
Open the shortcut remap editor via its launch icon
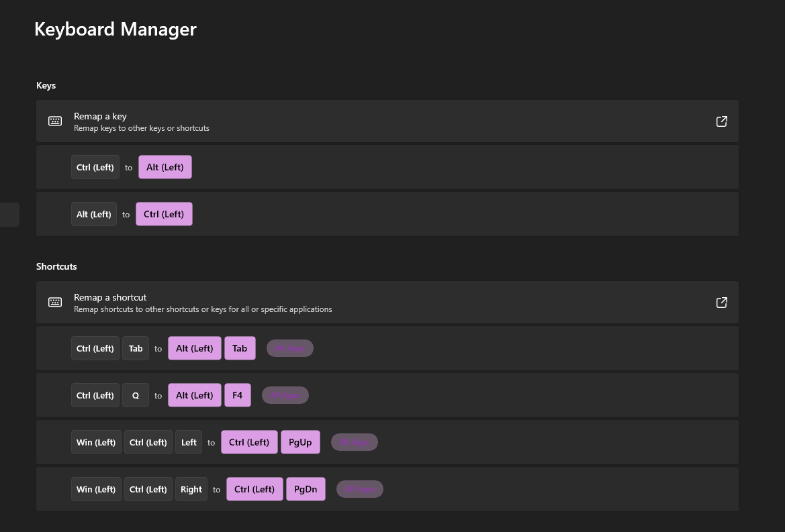[721, 303]
